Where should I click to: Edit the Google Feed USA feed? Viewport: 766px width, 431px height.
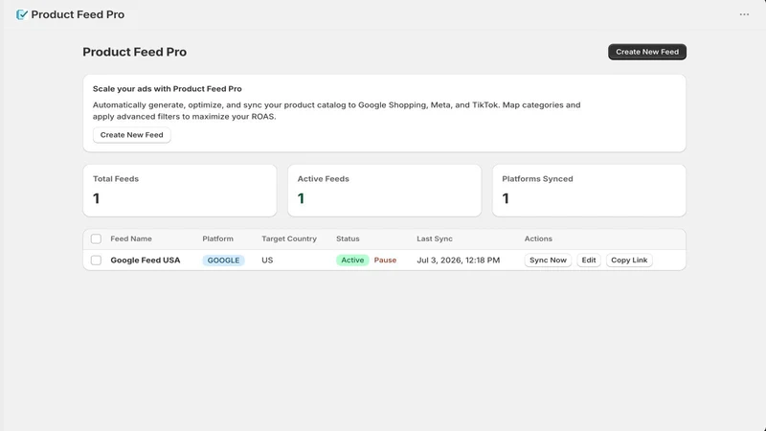[x=588, y=261]
